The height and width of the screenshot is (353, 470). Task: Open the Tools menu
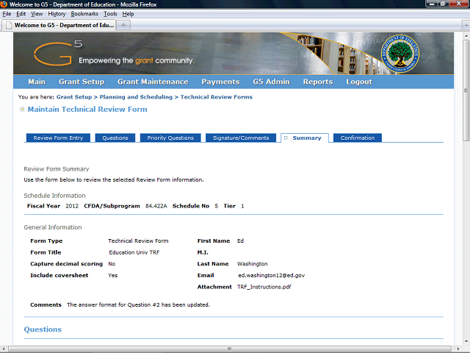(110, 14)
